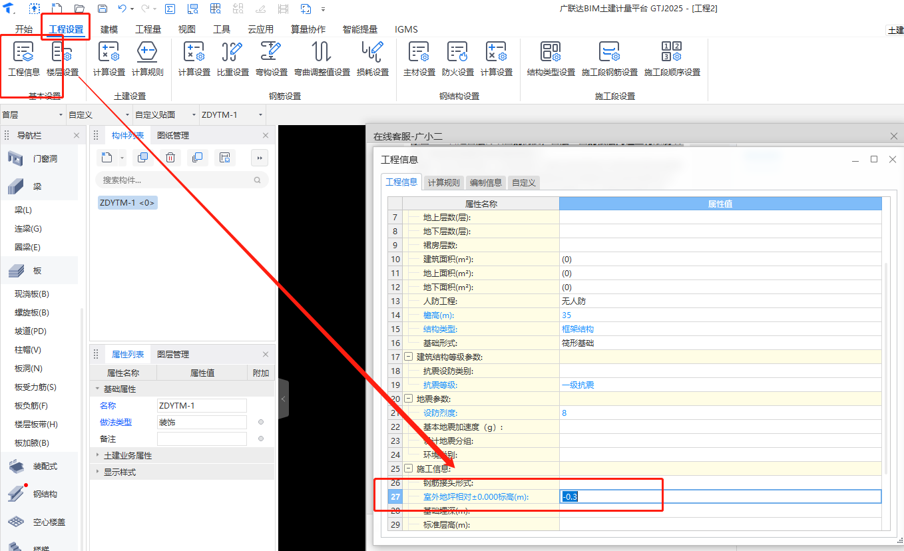Select 空心楼盖 category in the navigation bar

point(39,522)
